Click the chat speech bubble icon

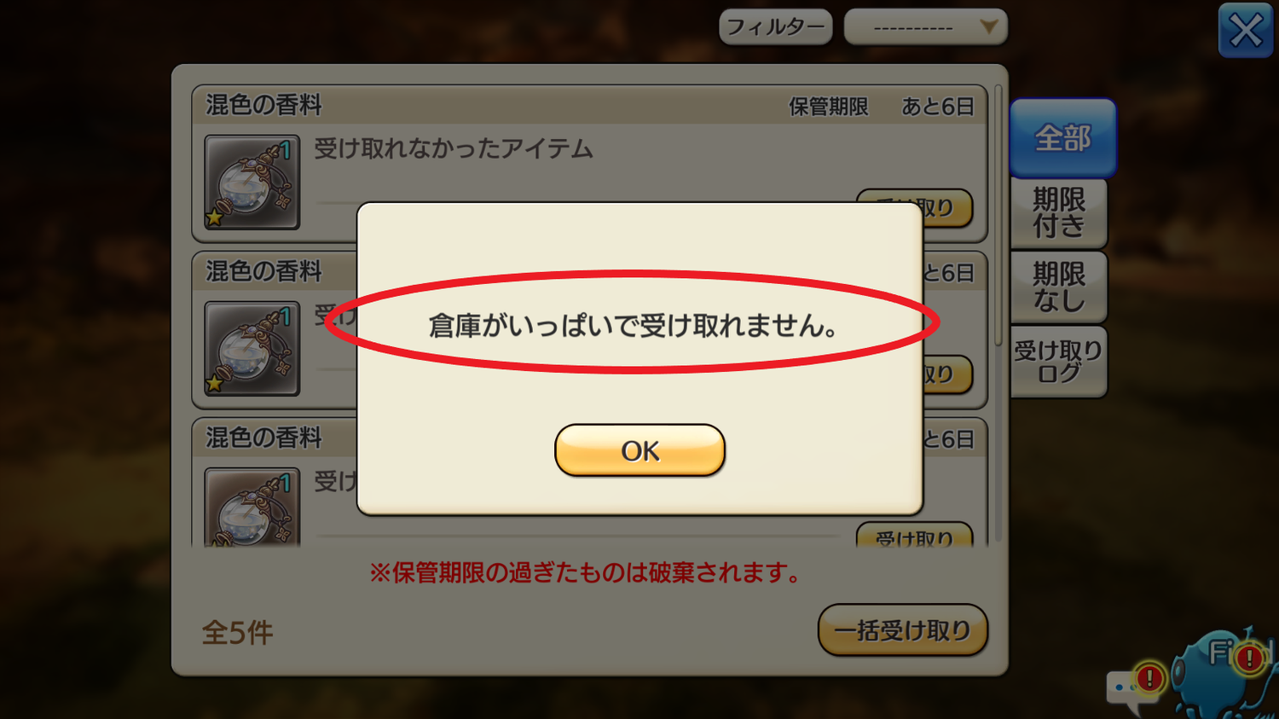1128,692
